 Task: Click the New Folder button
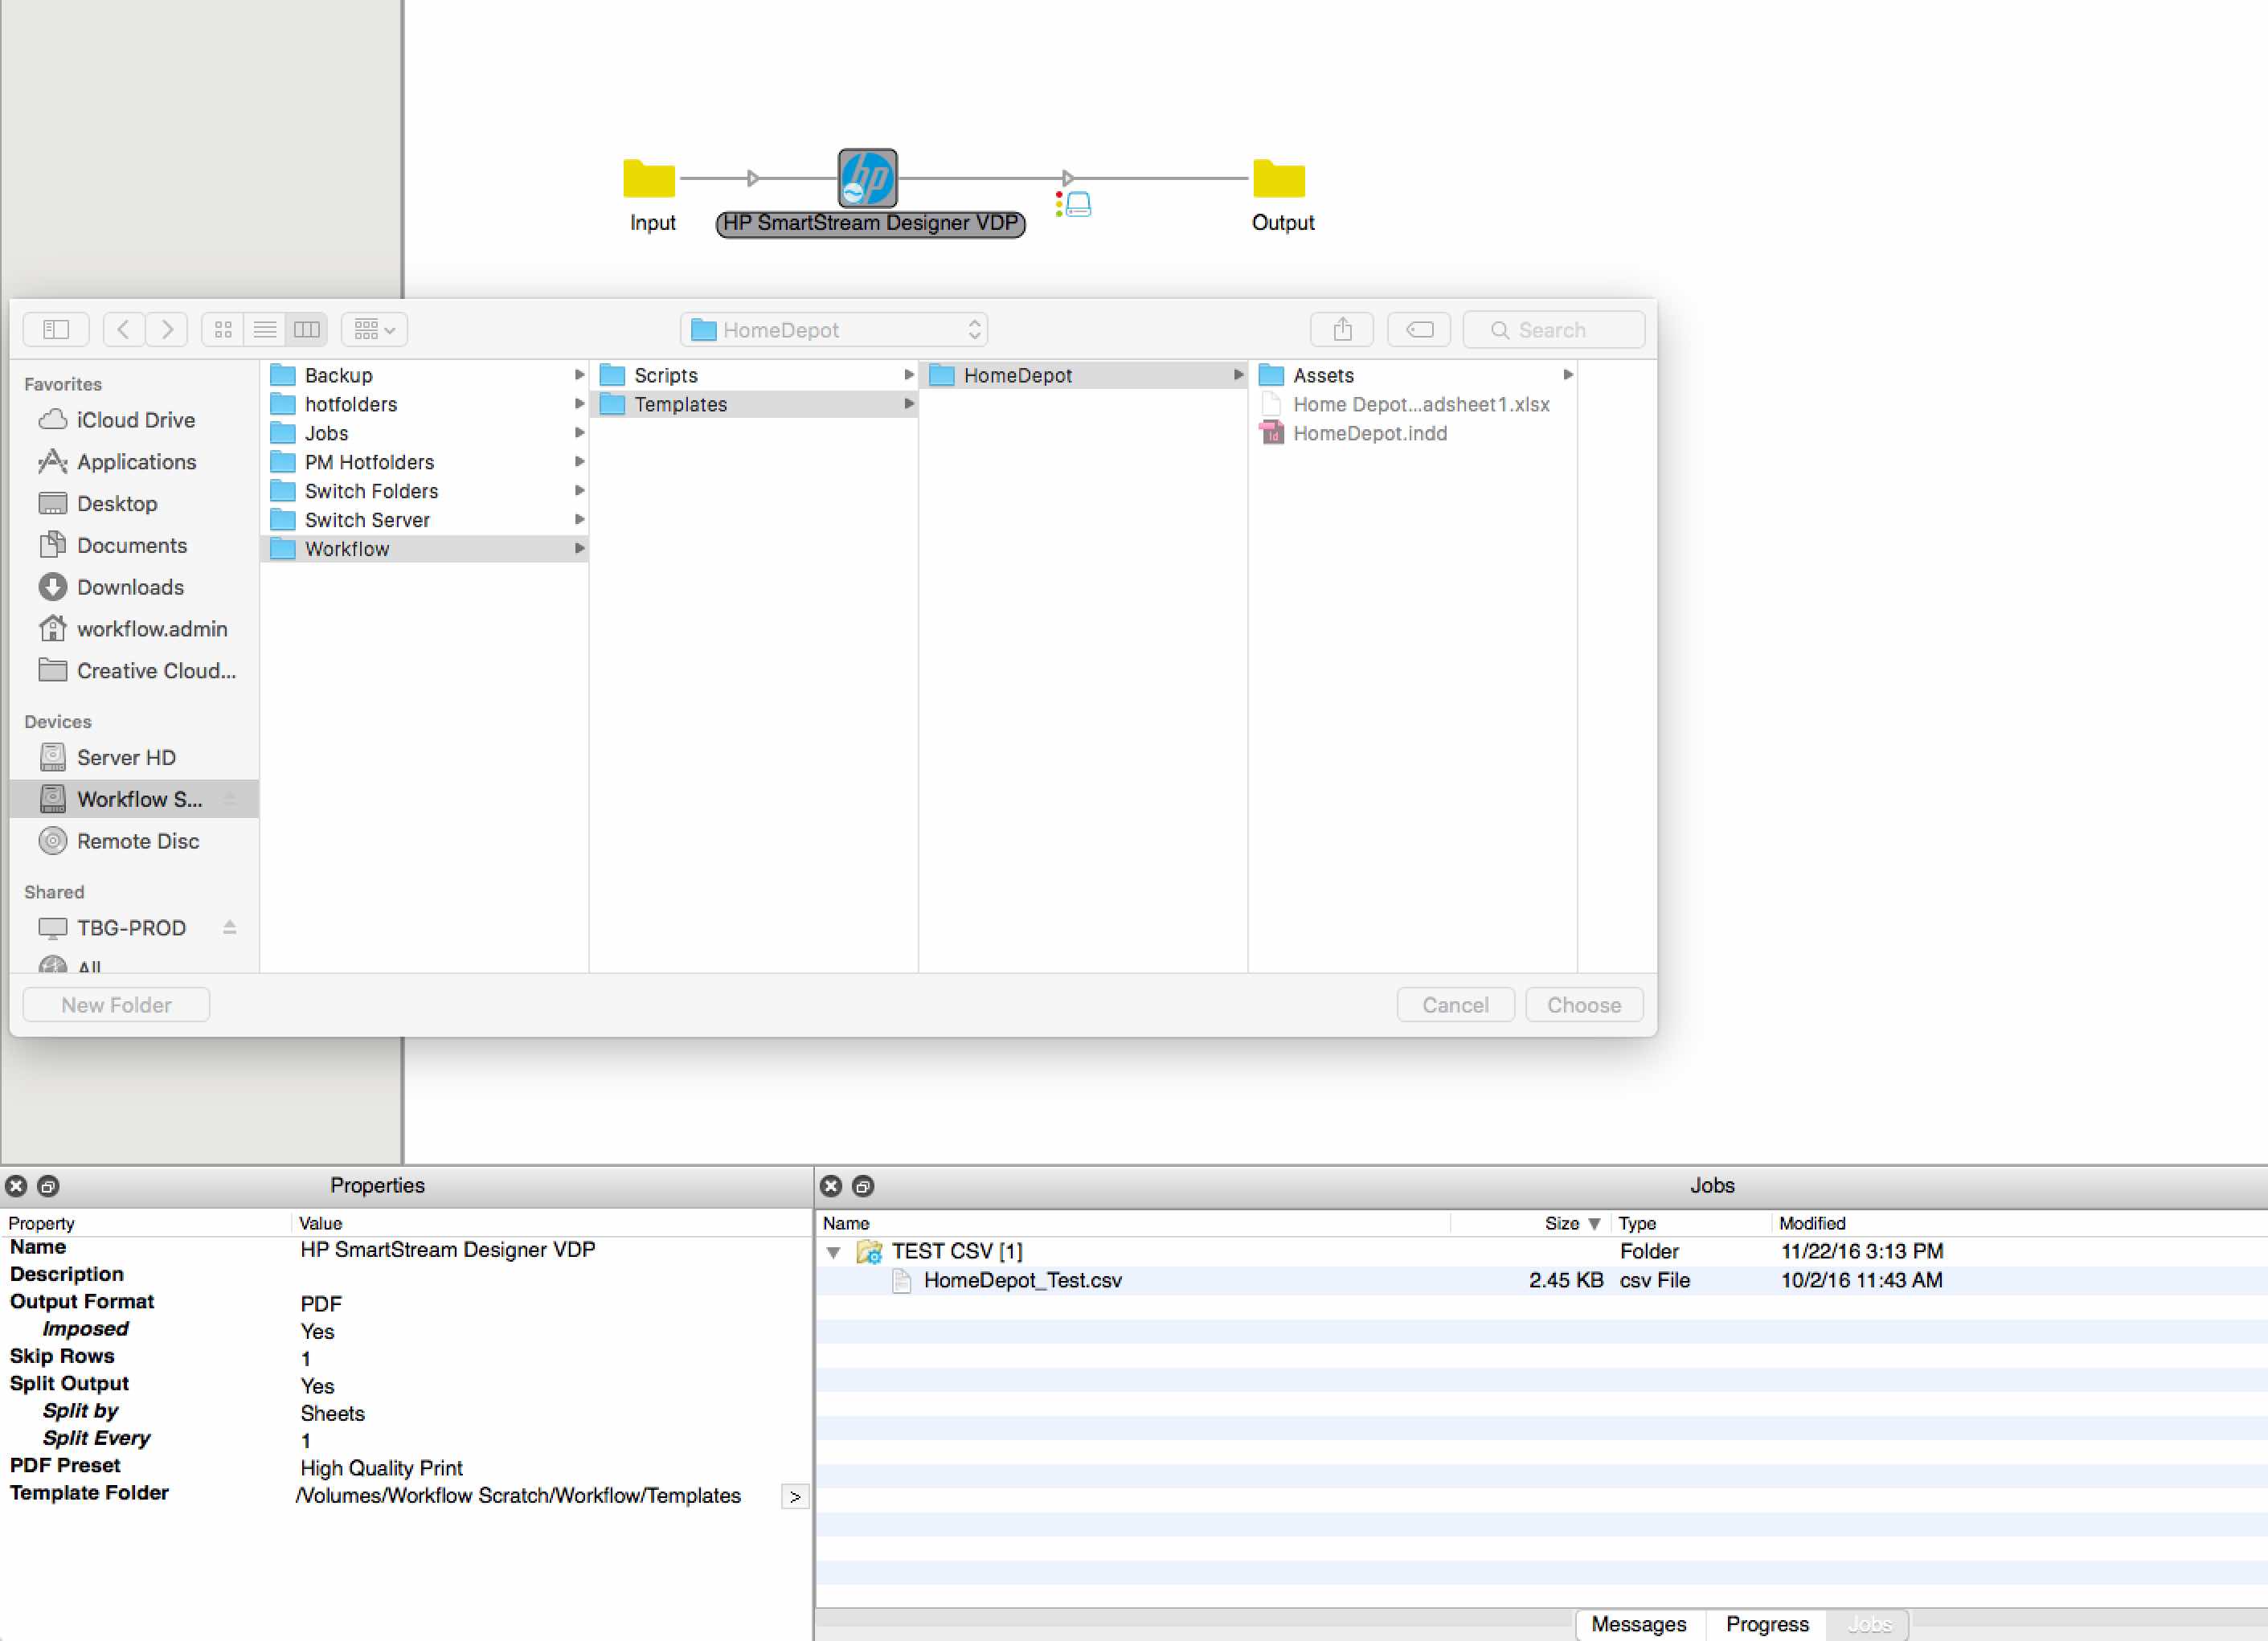116,1004
